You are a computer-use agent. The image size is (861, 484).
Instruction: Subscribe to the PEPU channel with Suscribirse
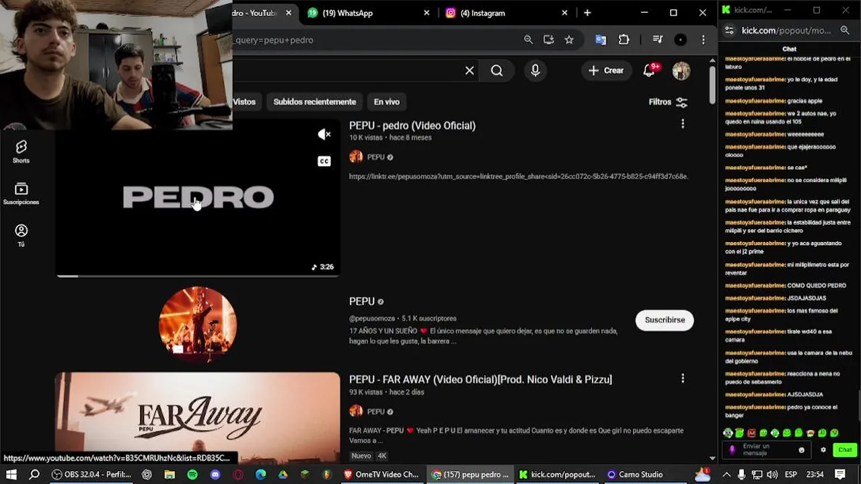665,320
